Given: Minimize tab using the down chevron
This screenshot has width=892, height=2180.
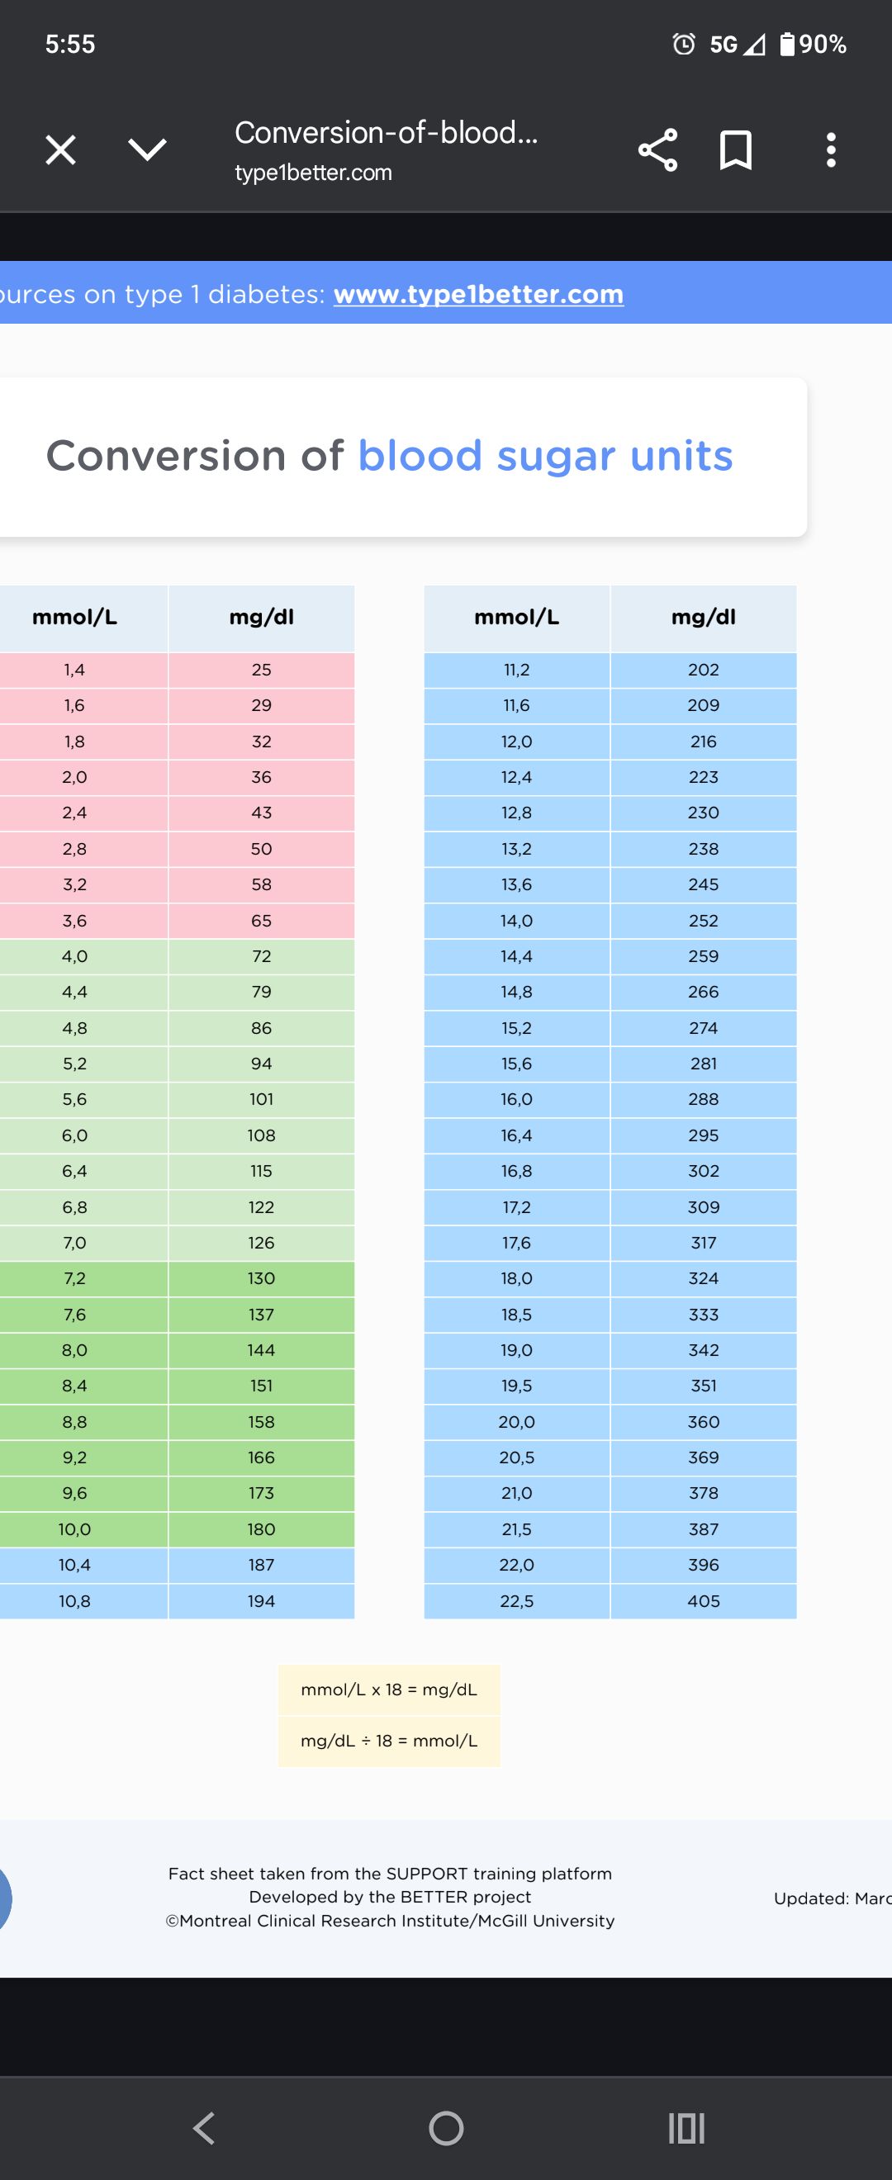Looking at the screenshot, I should tap(147, 149).
